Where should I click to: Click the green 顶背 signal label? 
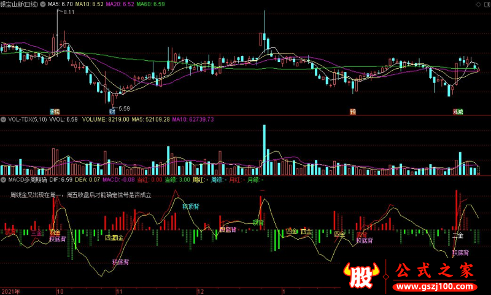point(258,222)
